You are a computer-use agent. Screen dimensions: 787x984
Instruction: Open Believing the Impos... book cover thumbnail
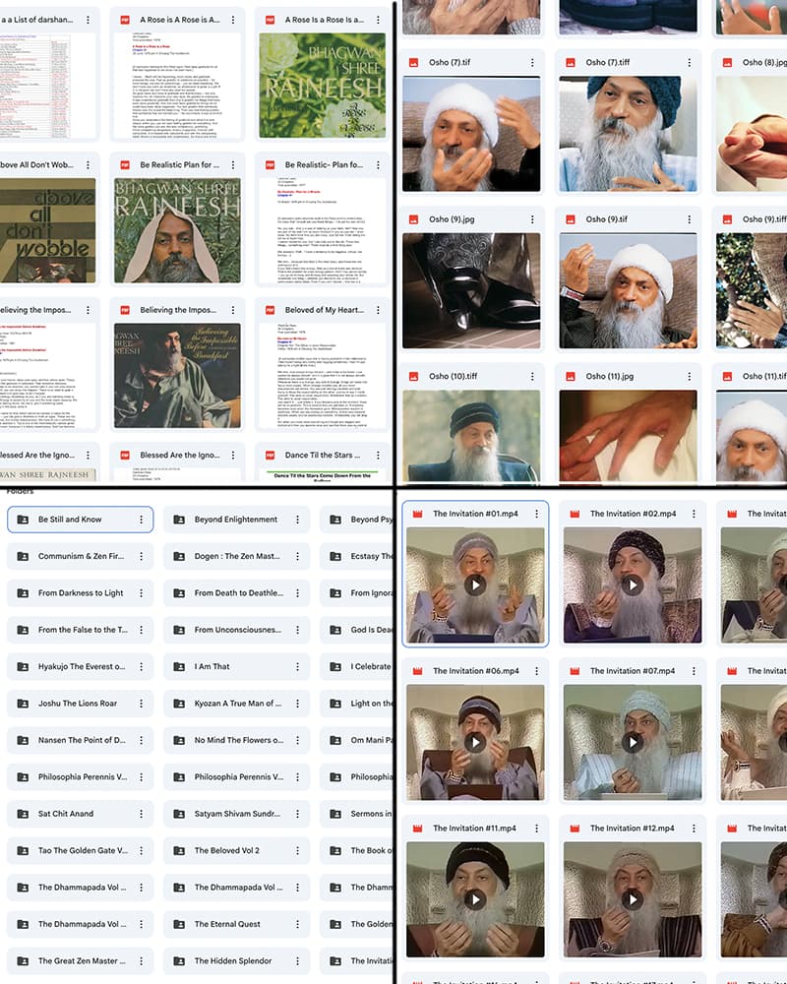click(178, 376)
